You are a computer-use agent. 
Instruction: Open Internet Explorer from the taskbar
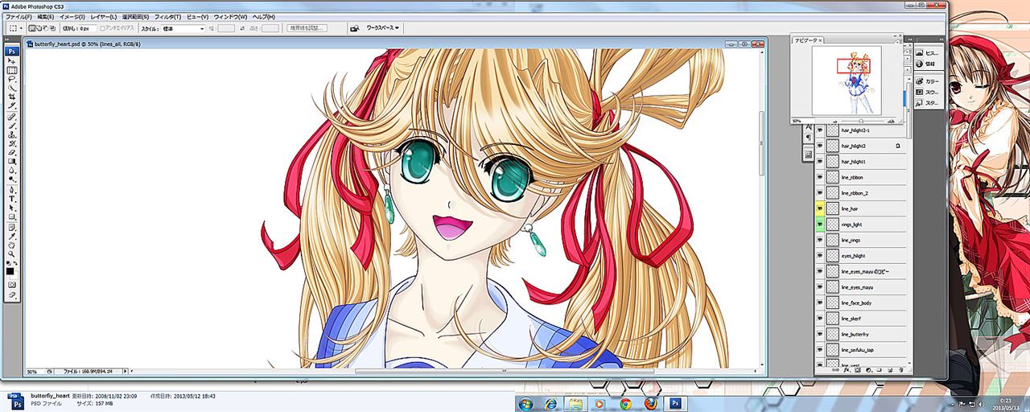[x=551, y=403]
